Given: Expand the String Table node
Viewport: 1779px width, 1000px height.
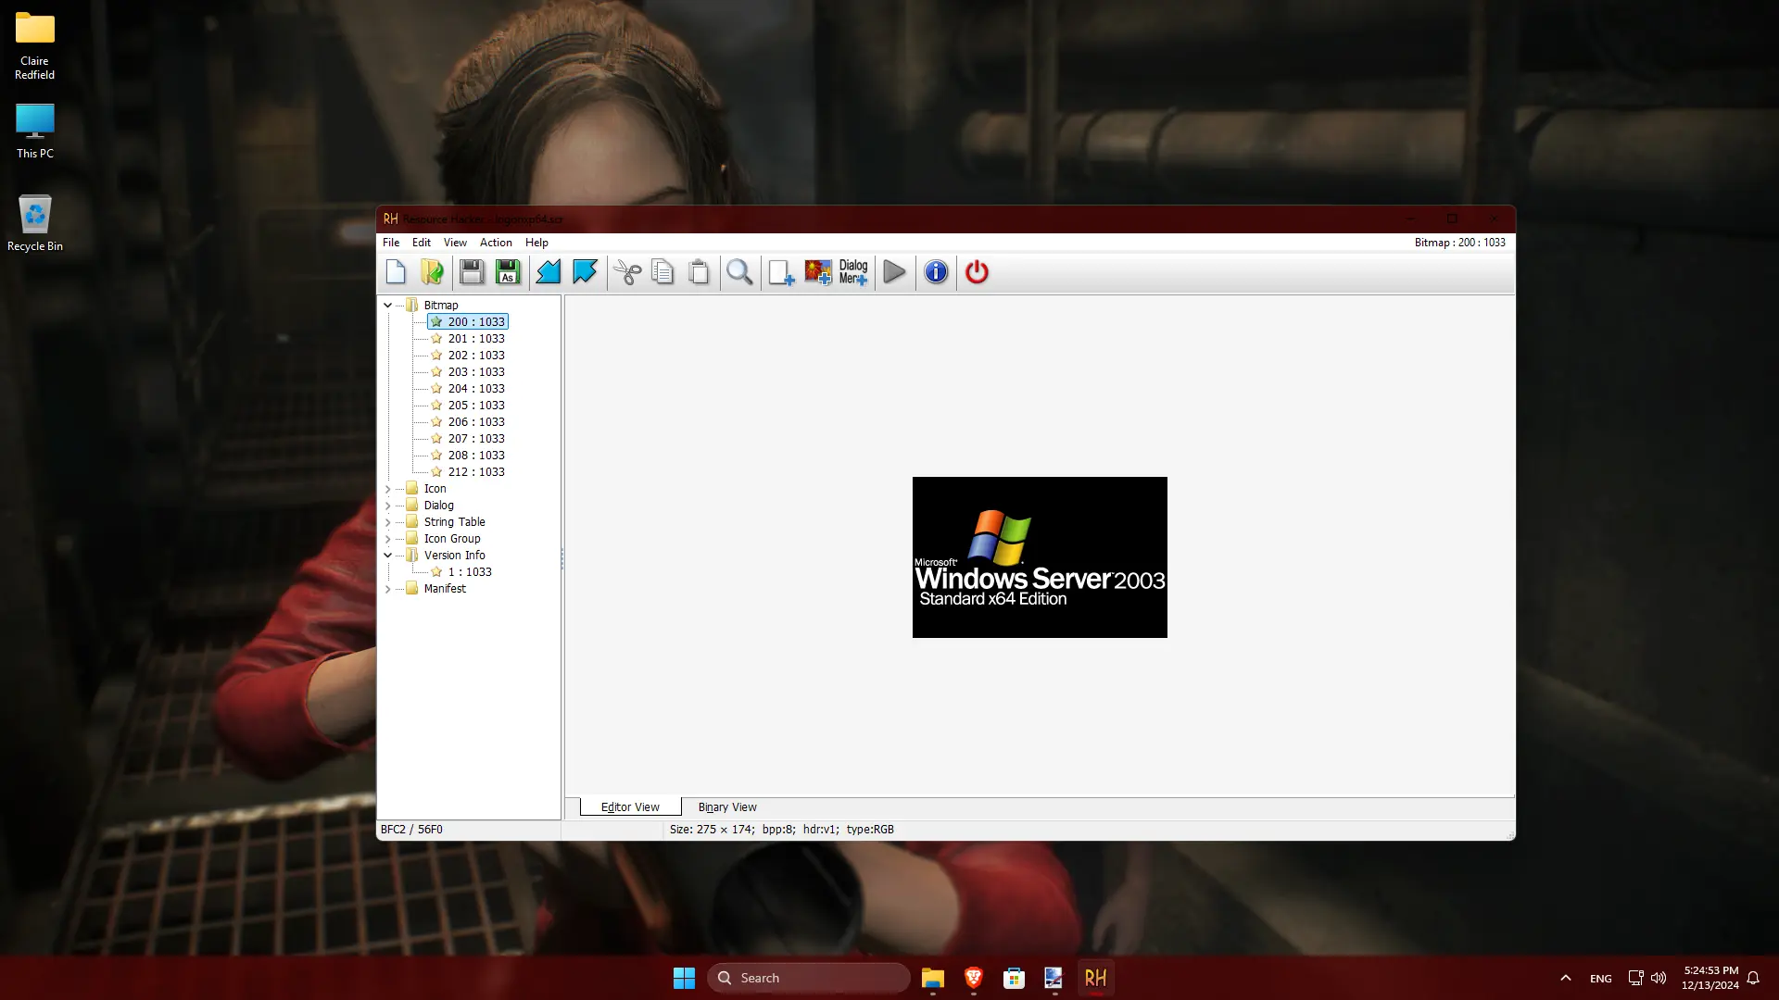Looking at the screenshot, I should pos(388,522).
